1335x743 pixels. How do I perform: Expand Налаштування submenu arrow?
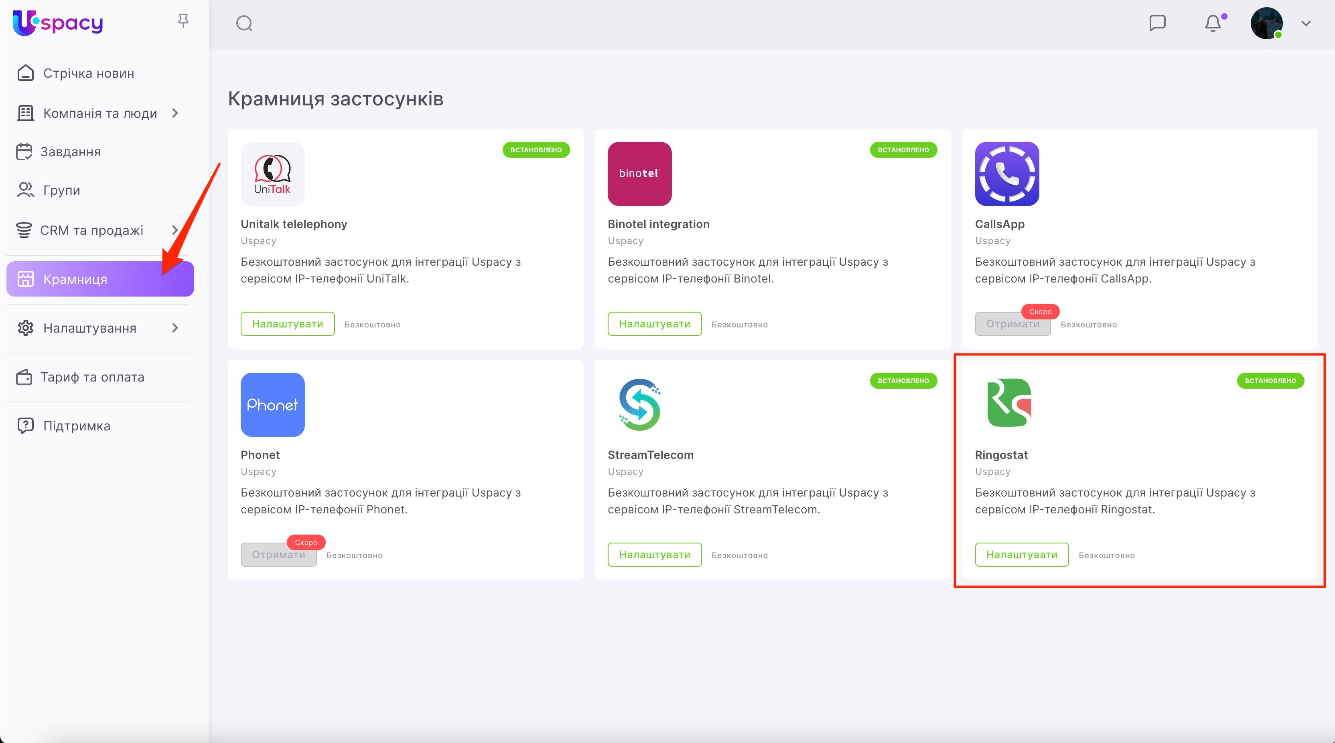tap(175, 328)
